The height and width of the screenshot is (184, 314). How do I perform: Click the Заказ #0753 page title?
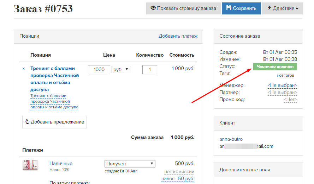click(x=43, y=9)
